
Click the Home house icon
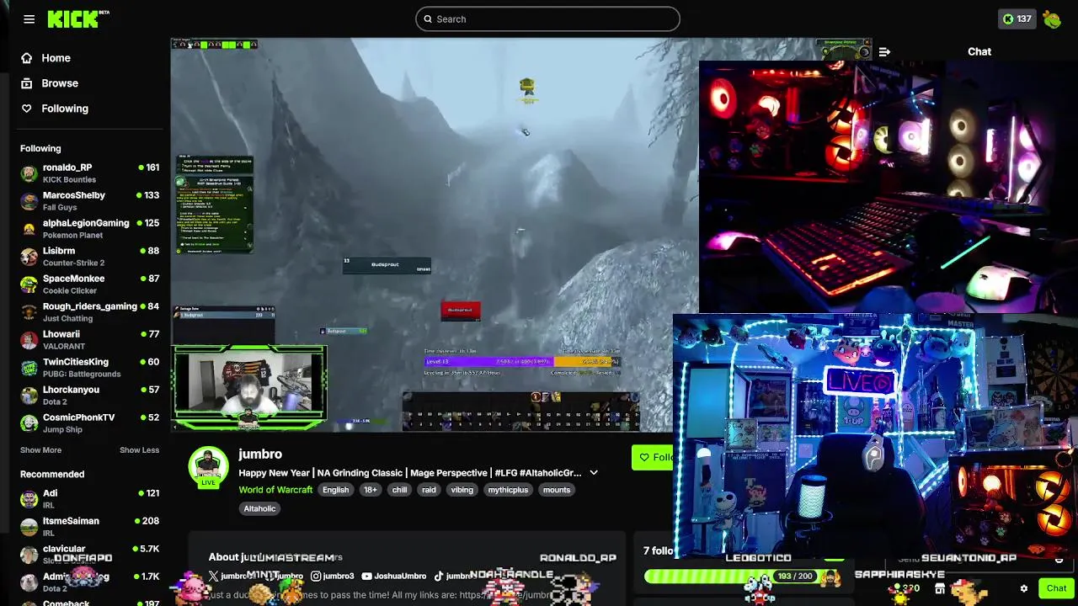point(27,58)
